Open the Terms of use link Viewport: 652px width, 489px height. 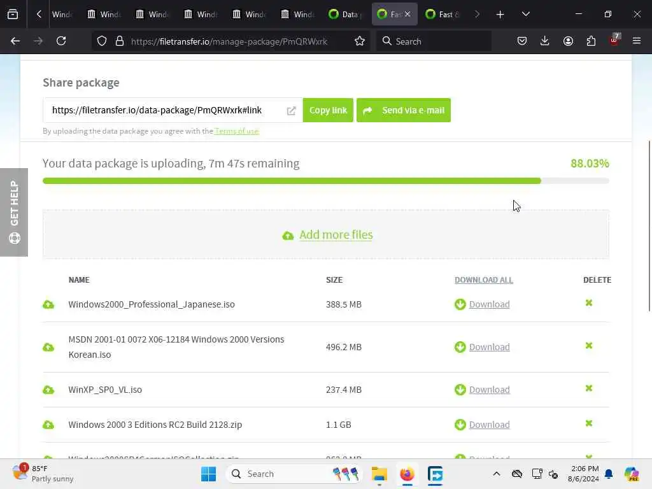[x=237, y=131]
